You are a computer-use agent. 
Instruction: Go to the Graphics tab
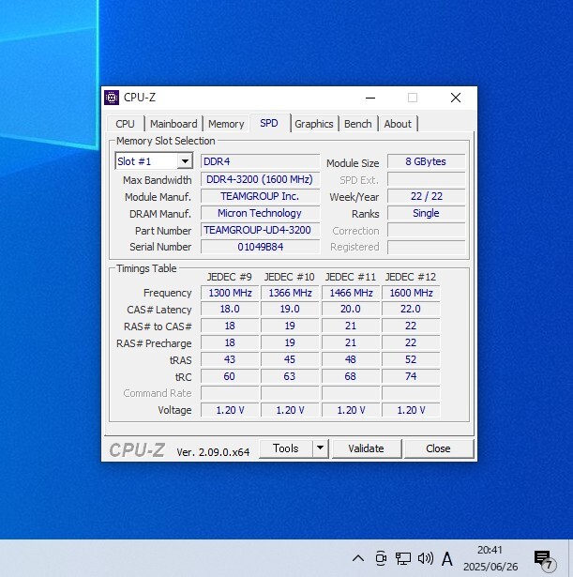(314, 124)
